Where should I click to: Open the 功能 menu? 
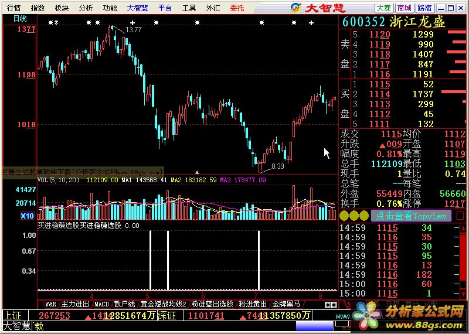coord(110,8)
